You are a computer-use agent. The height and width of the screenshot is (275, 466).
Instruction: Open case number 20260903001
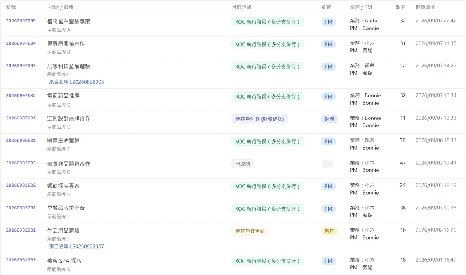point(21,208)
